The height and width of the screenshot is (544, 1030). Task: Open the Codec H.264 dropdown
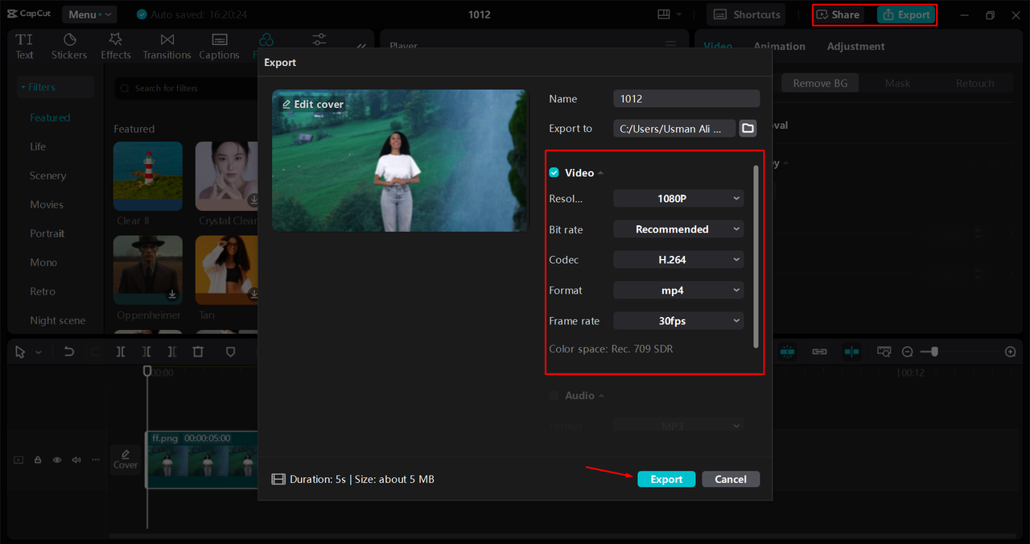(x=678, y=260)
